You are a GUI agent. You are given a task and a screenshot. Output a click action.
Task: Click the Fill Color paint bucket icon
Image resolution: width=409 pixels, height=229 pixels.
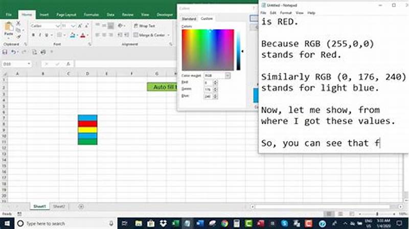click(73, 35)
